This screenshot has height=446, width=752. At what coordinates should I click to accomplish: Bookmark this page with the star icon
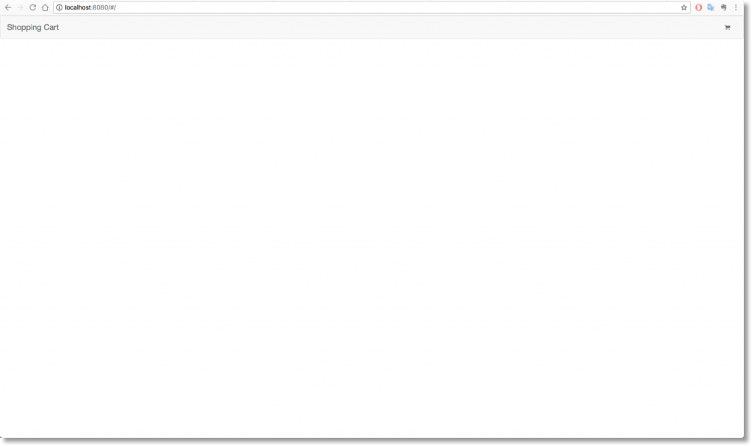[x=684, y=7]
